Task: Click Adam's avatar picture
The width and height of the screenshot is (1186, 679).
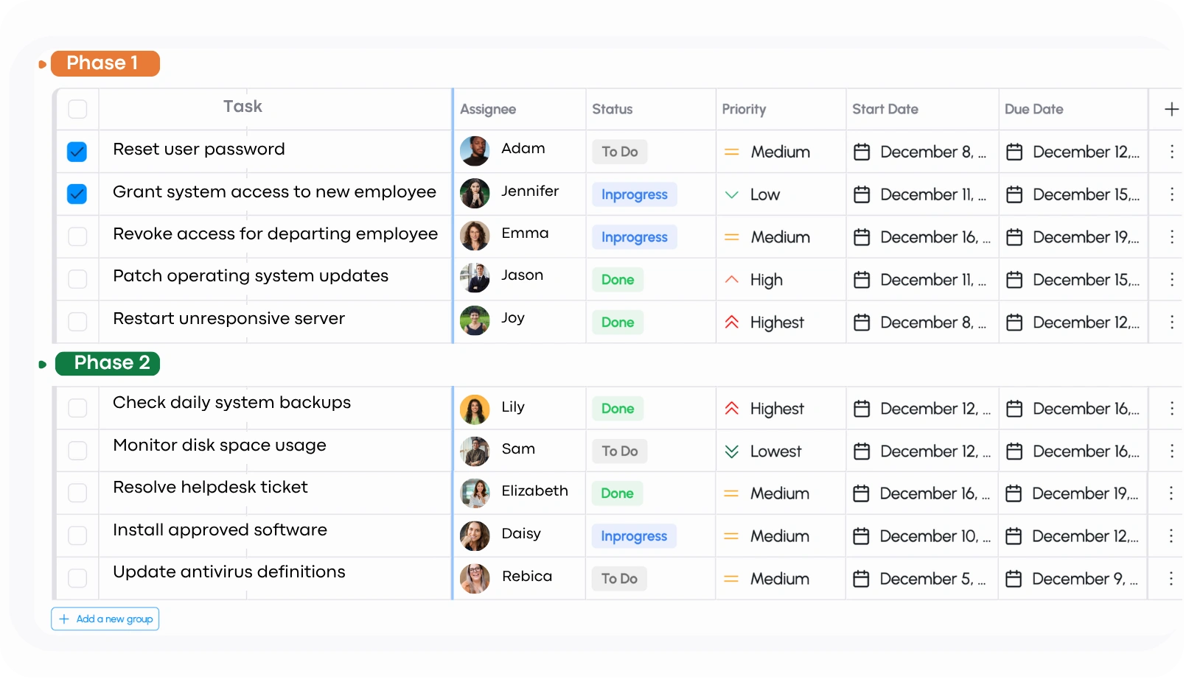Action: 475,151
